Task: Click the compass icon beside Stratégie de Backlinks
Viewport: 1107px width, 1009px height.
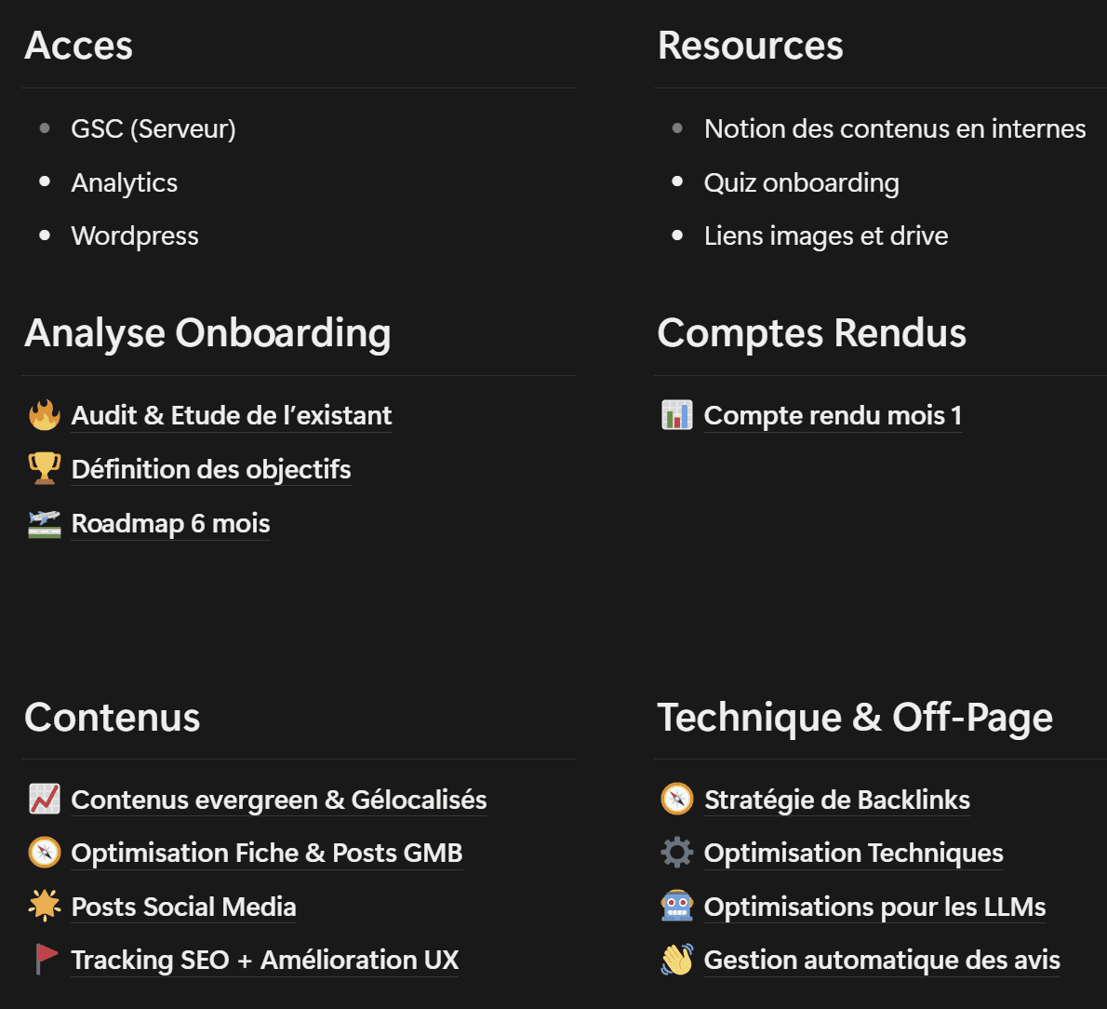Action: click(676, 800)
